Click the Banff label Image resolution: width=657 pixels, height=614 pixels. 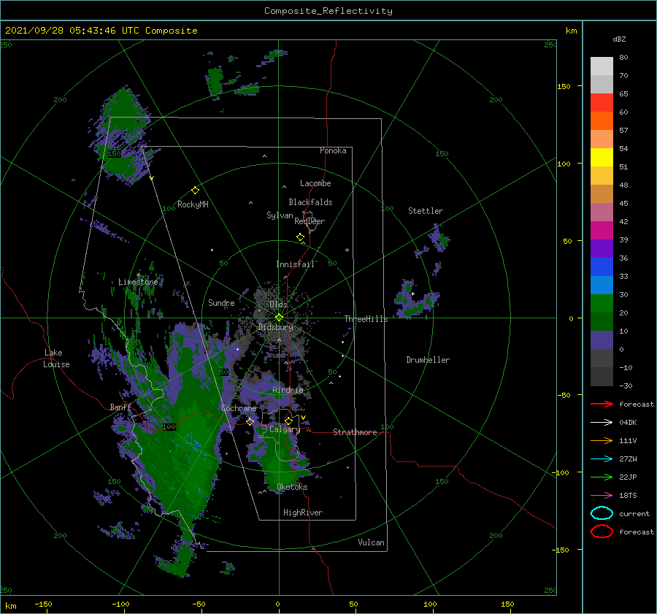tap(120, 407)
